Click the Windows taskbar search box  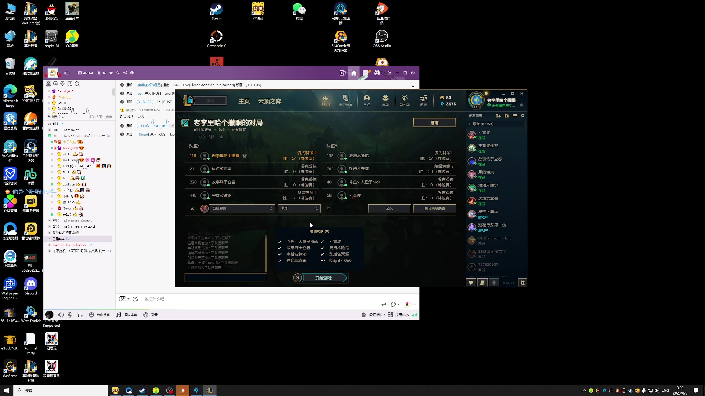coord(61,390)
